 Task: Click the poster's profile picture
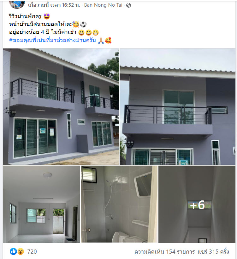17,4
